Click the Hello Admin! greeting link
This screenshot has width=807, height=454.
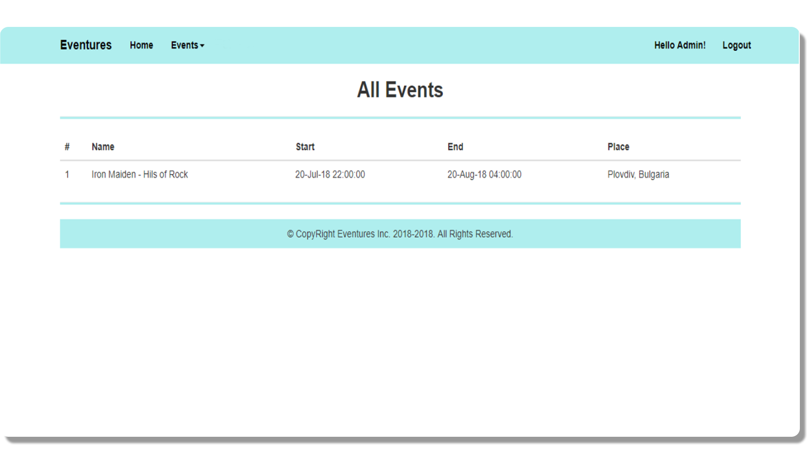[x=680, y=45]
